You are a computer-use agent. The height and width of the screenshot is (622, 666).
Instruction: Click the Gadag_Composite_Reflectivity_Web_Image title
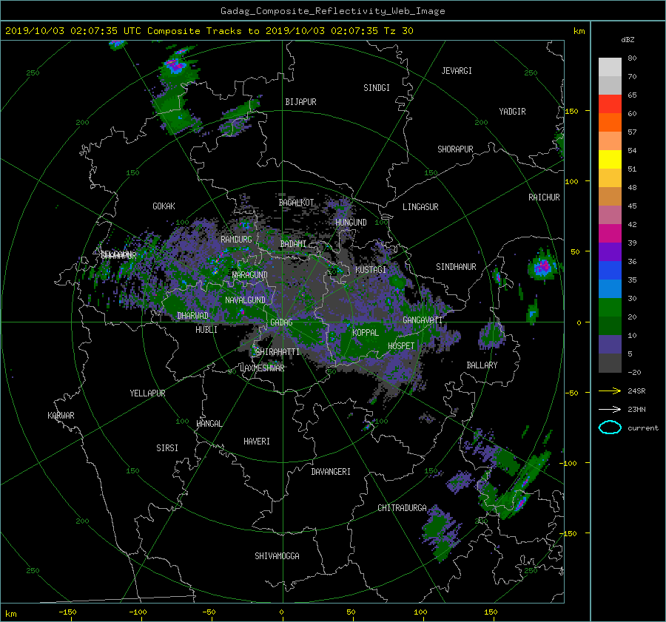point(333,11)
